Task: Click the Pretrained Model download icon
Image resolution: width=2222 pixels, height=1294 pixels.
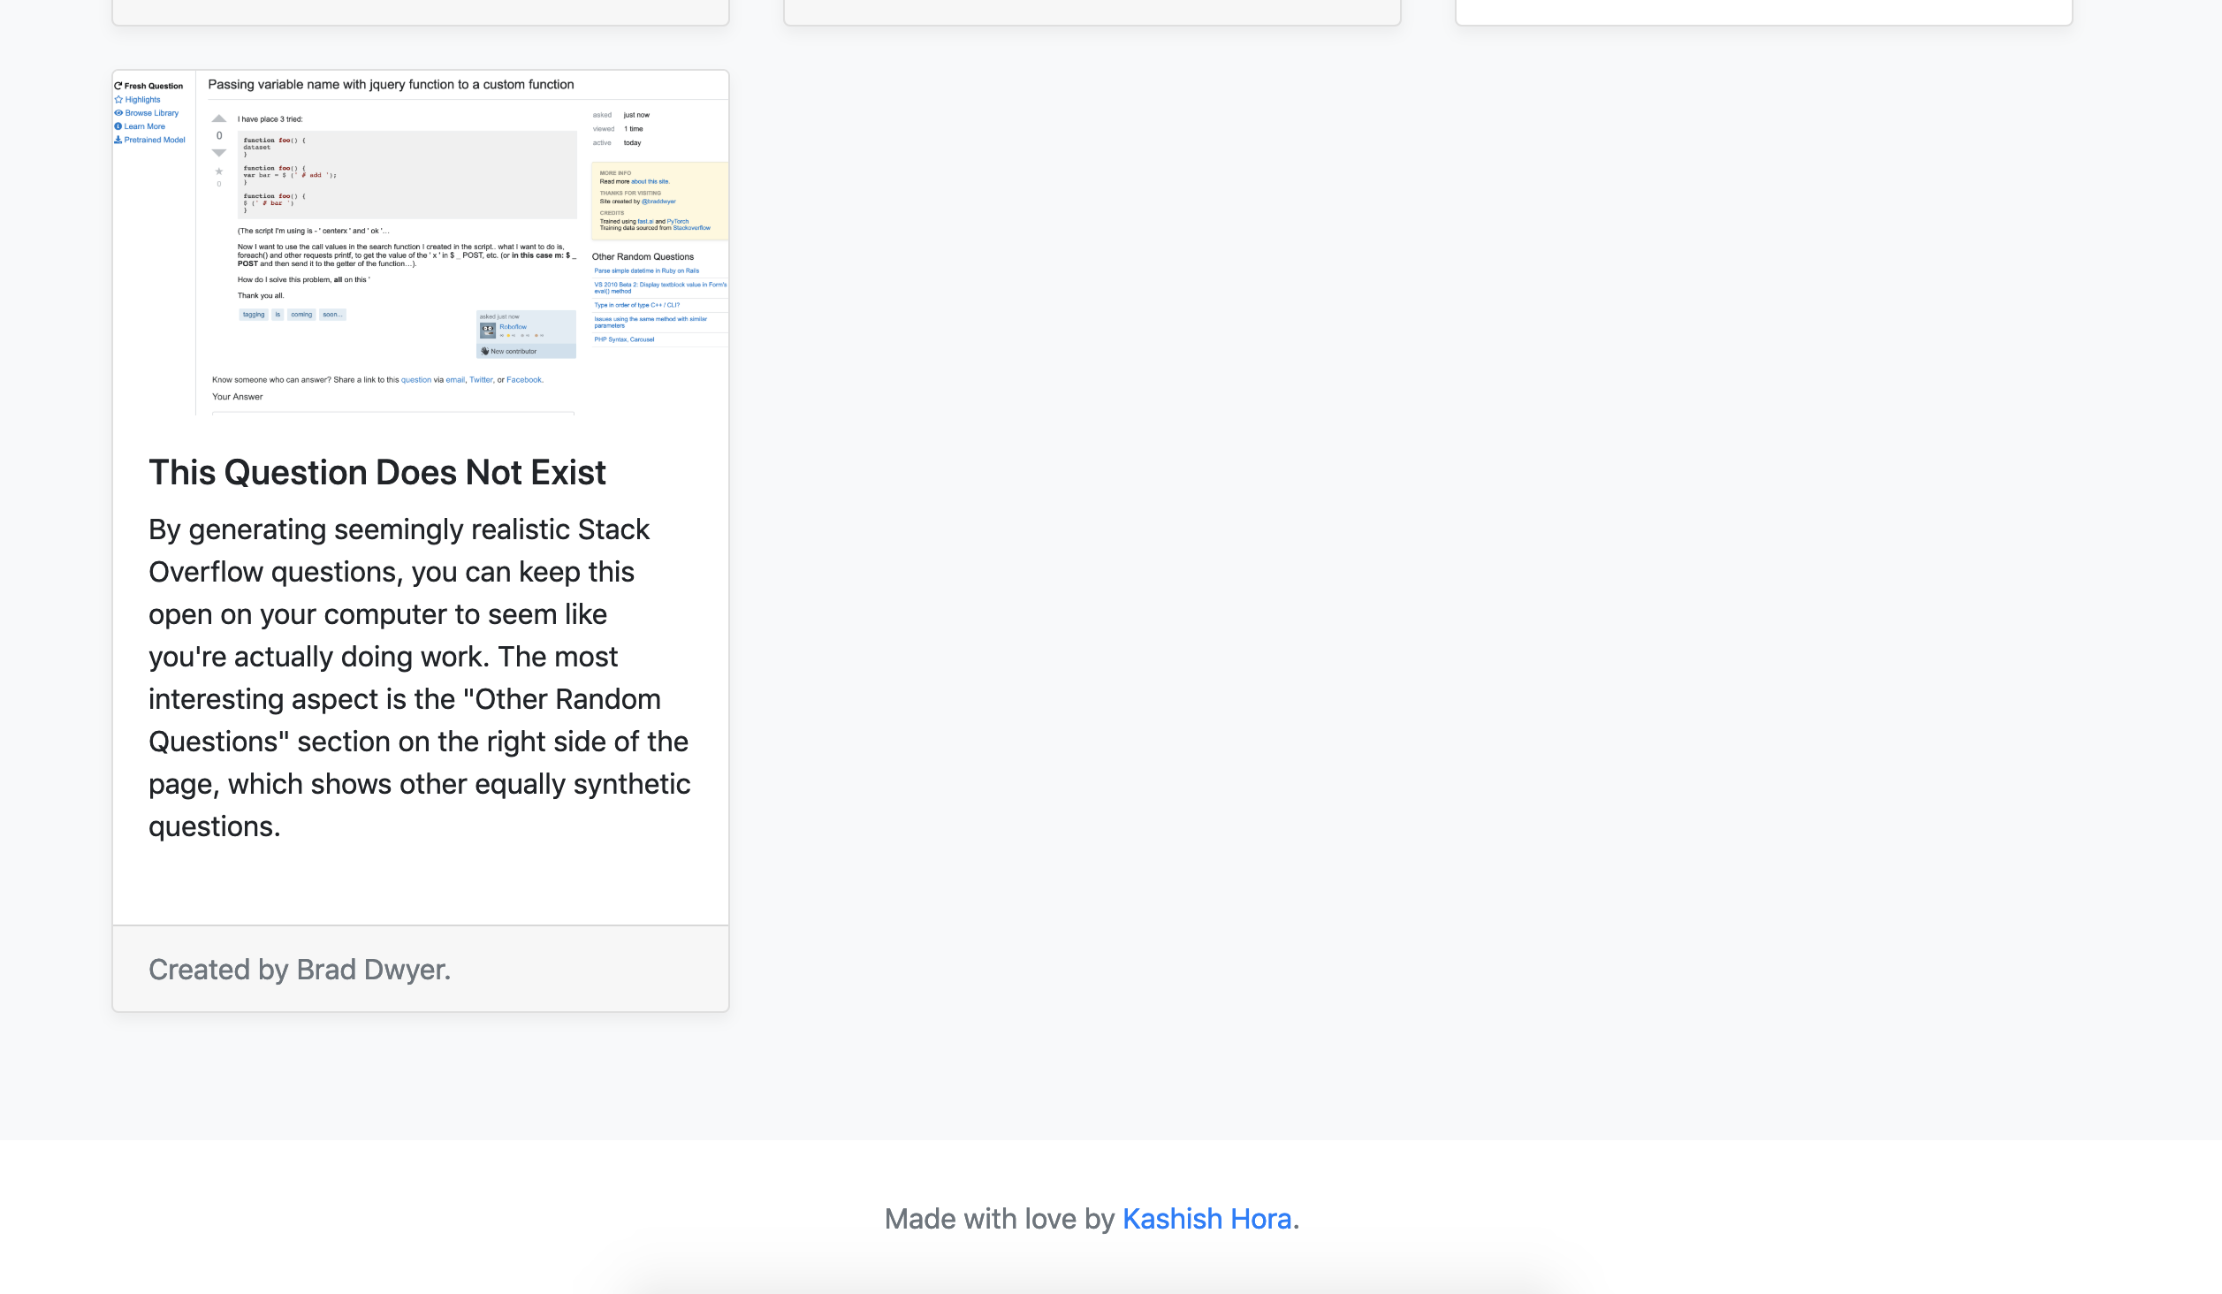Action: pyautogui.click(x=118, y=140)
